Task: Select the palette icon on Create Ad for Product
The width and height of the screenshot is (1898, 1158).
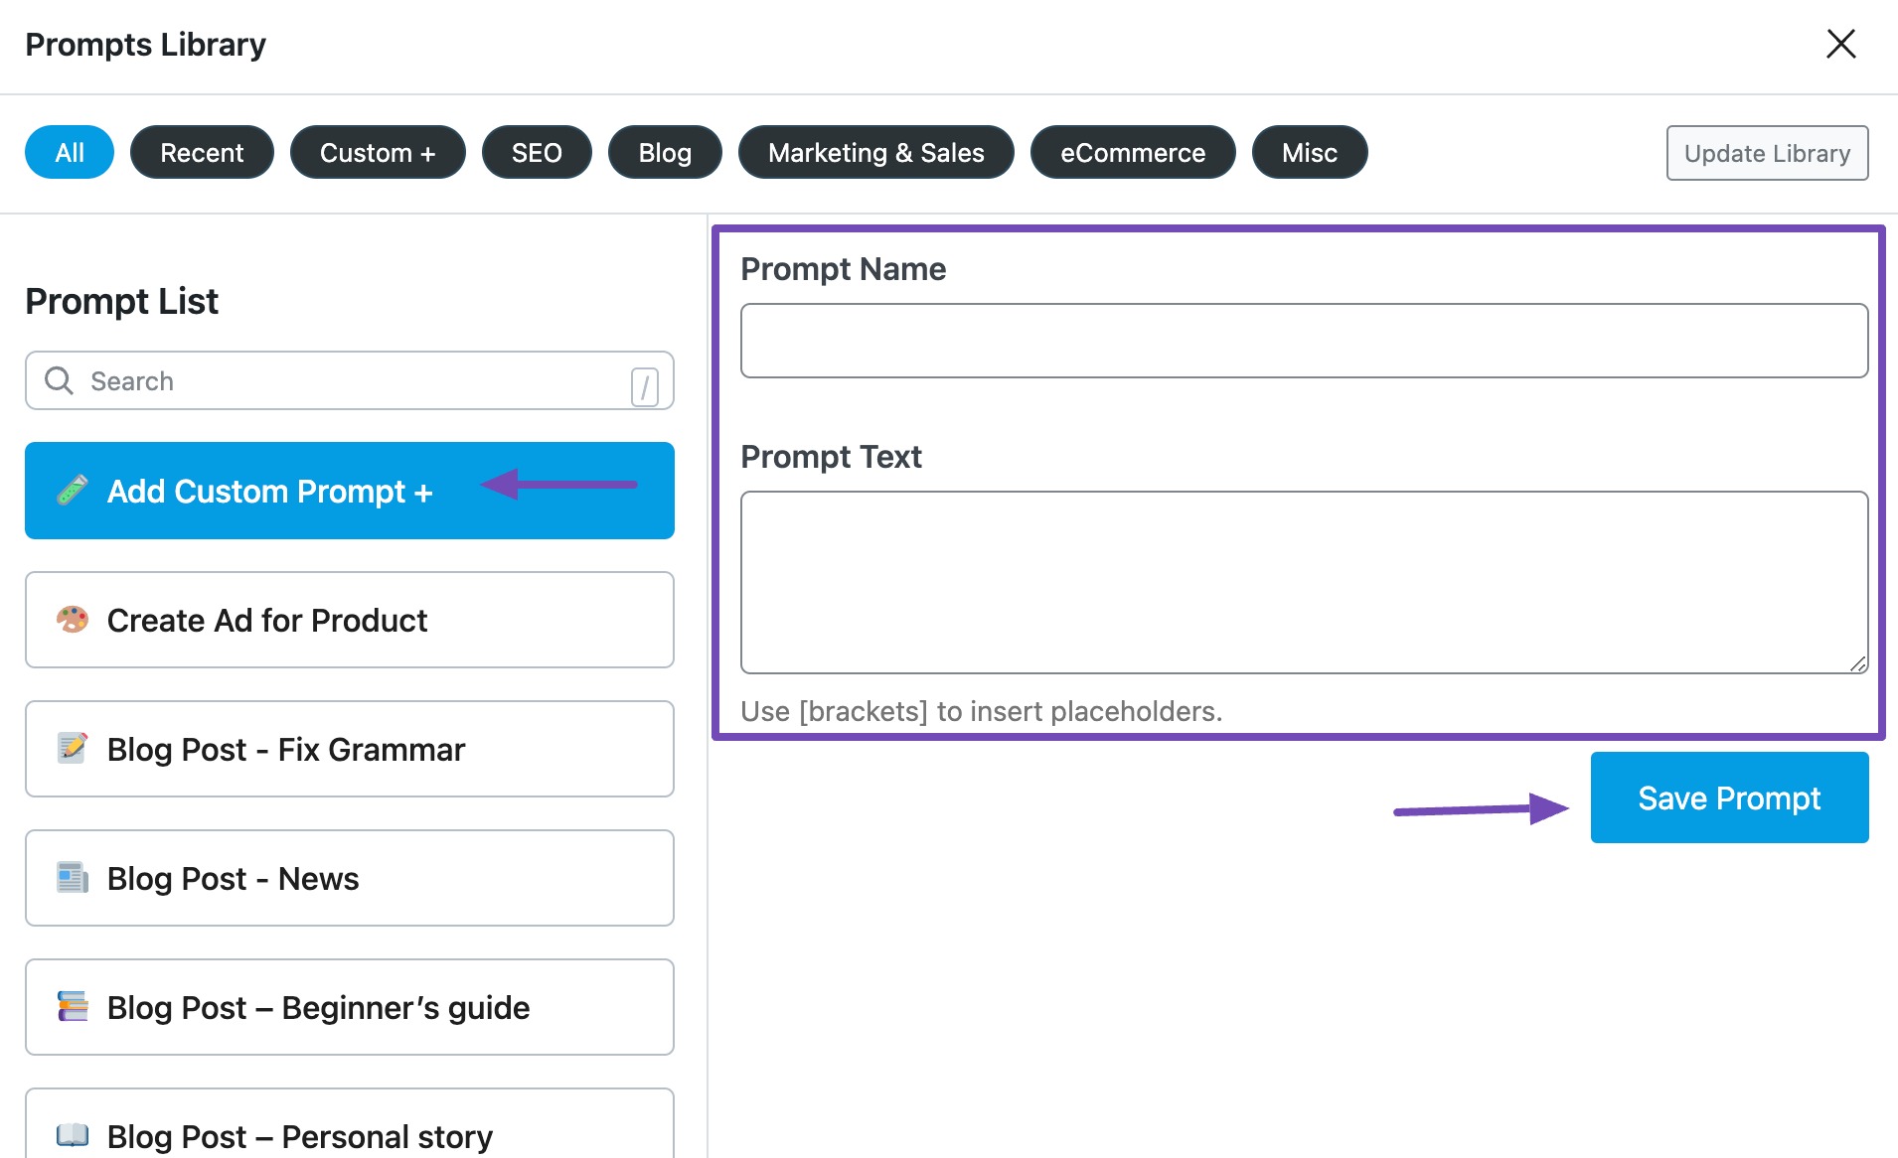Action: click(72, 620)
